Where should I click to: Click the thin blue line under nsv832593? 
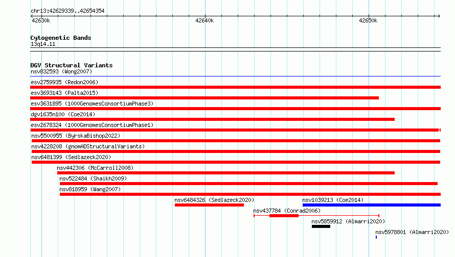(x=235, y=76)
